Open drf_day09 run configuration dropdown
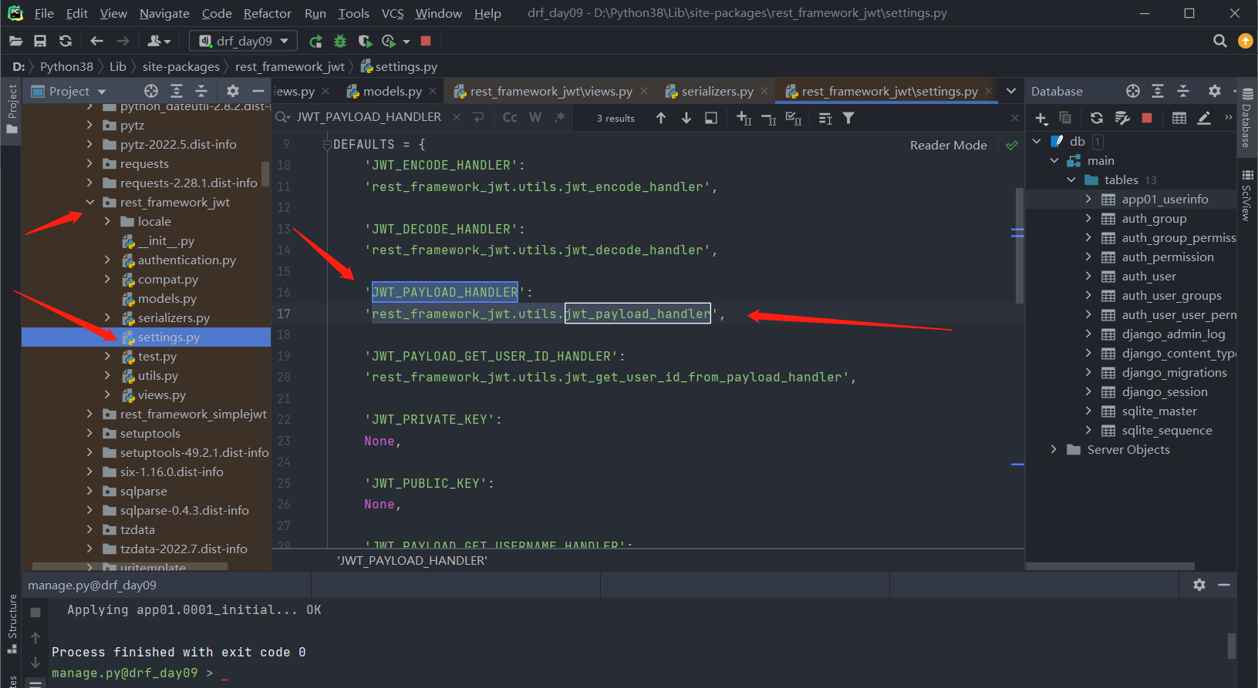The image size is (1258, 688). click(244, 41)
